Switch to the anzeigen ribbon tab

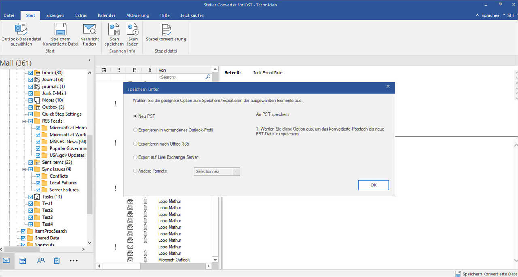point(55,15)
